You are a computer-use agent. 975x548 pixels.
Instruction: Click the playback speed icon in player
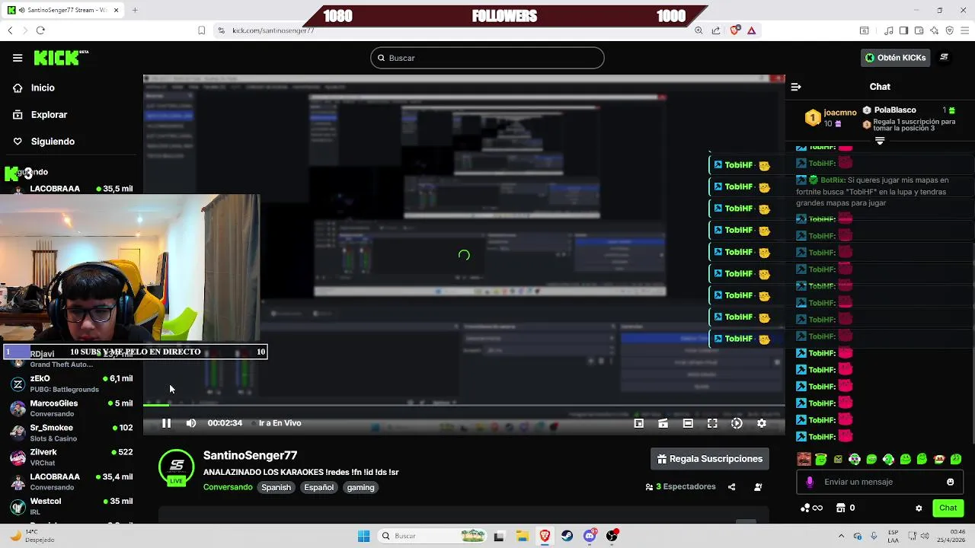coord(737,423)
